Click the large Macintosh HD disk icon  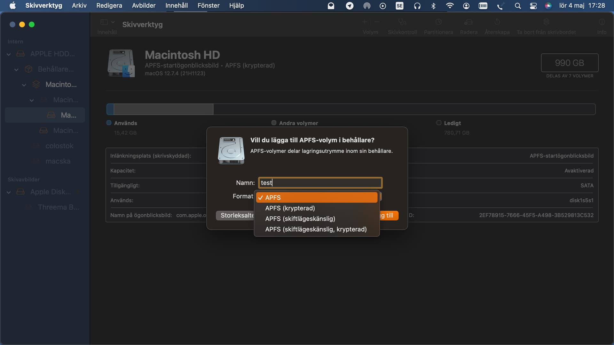point(121,63)
